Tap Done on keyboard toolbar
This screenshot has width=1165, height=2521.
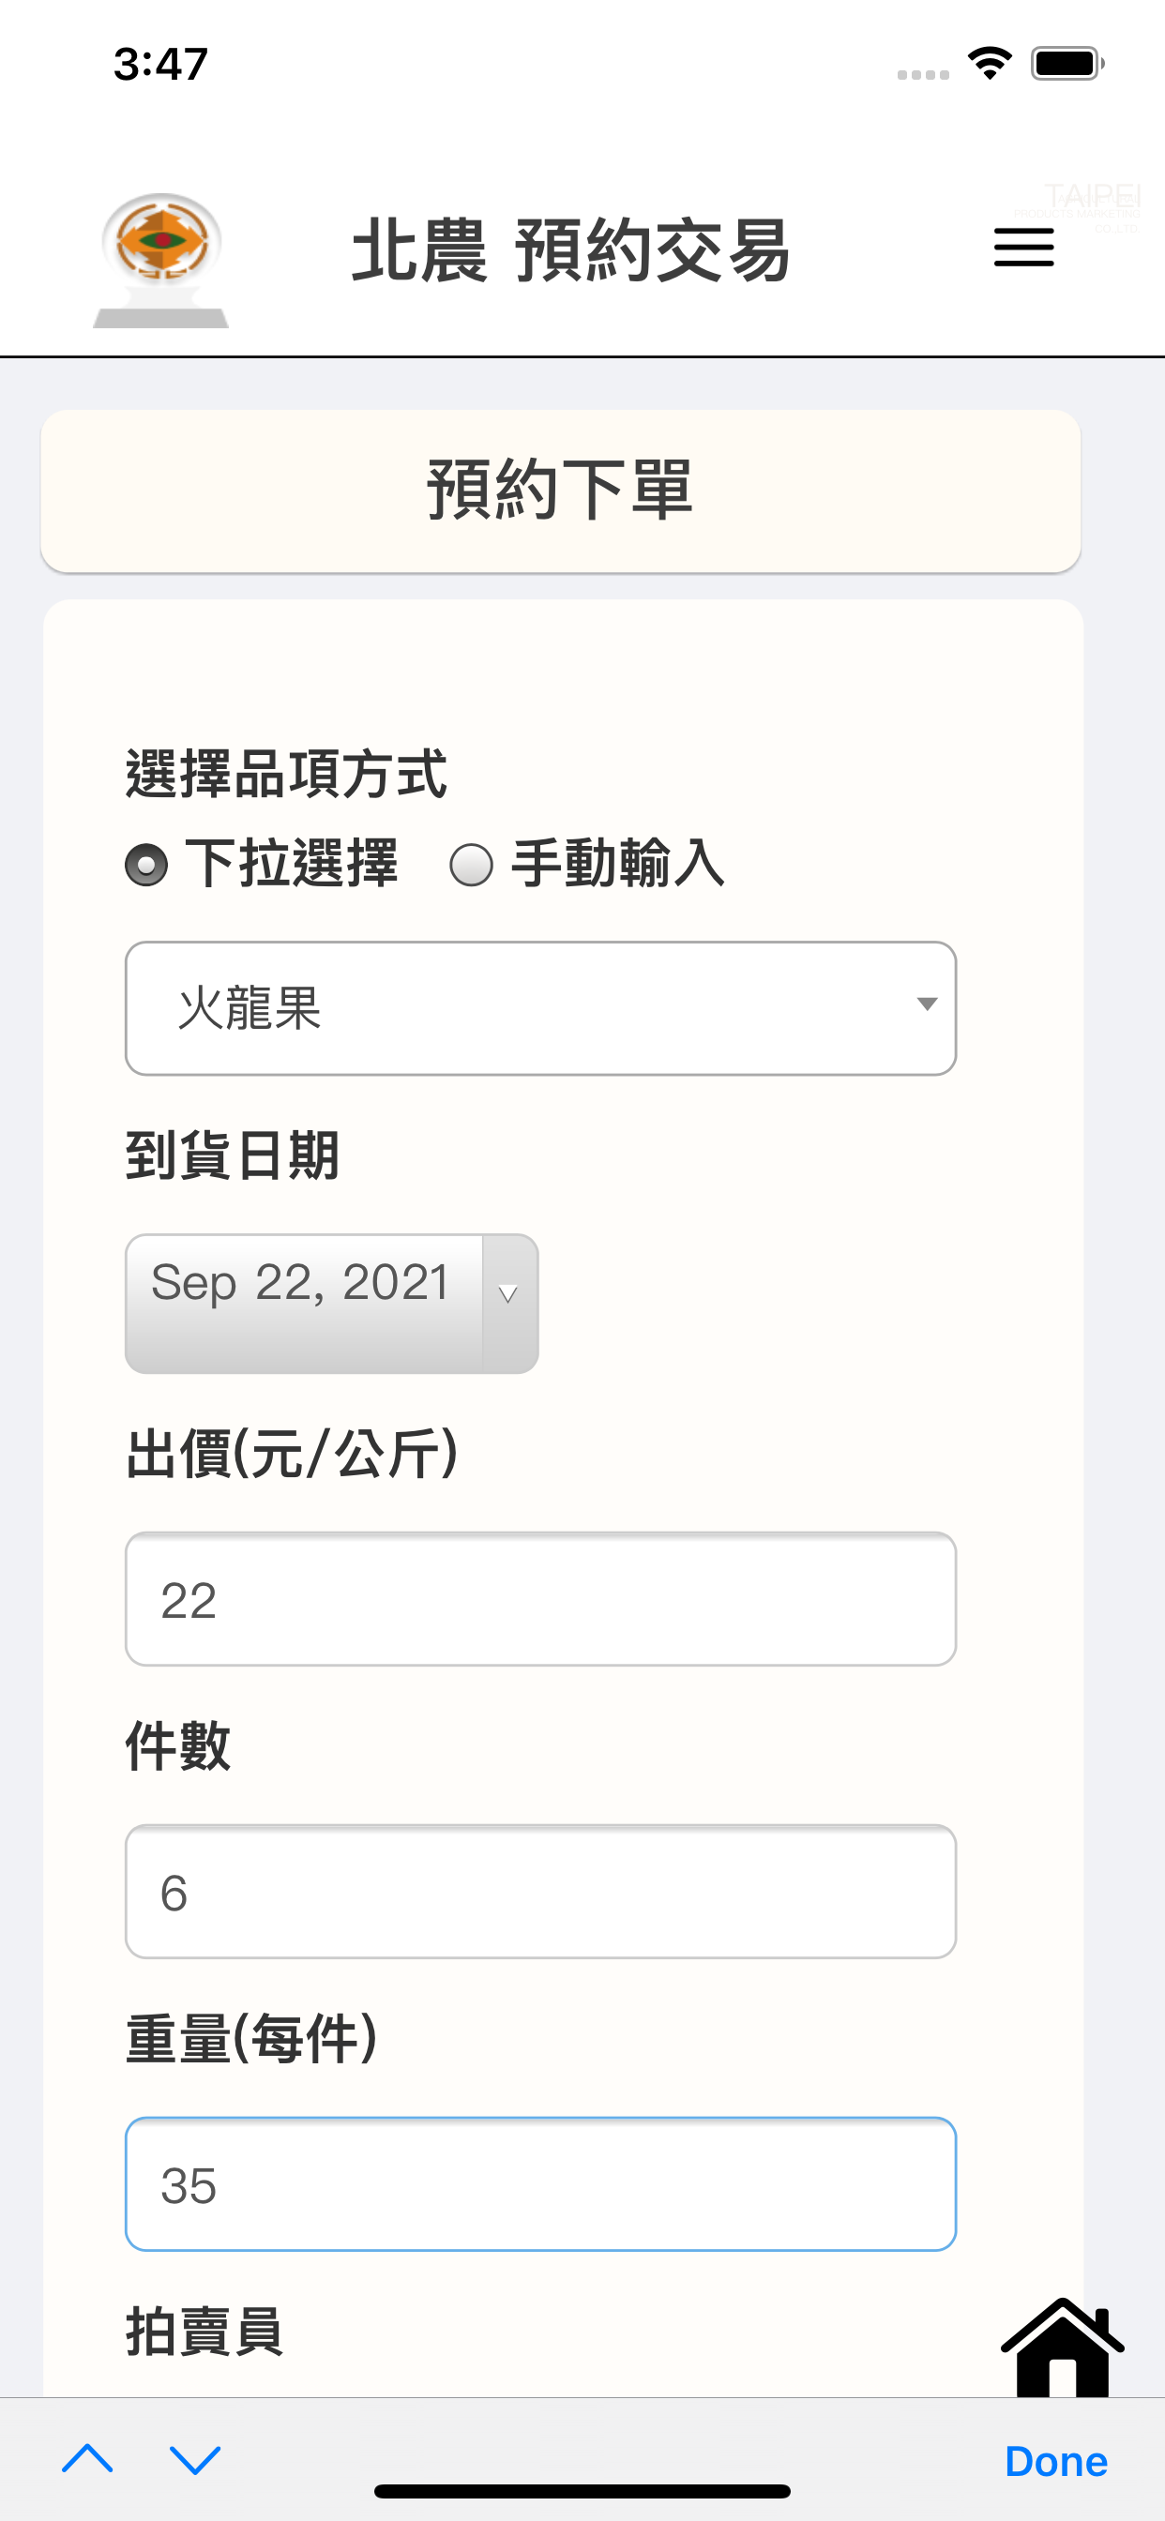pyautogui.click(x=1055, y=2460)
